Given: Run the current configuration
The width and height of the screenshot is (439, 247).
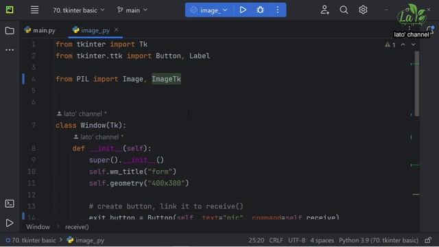Looking at the screenshot, I should coord(243,10).
